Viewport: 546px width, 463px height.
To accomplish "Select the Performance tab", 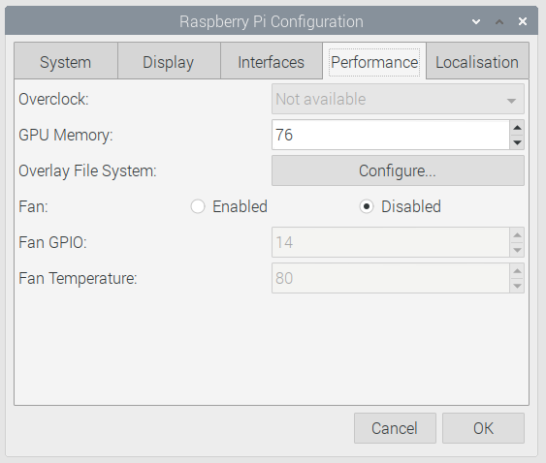I will [x=374, y=62].
